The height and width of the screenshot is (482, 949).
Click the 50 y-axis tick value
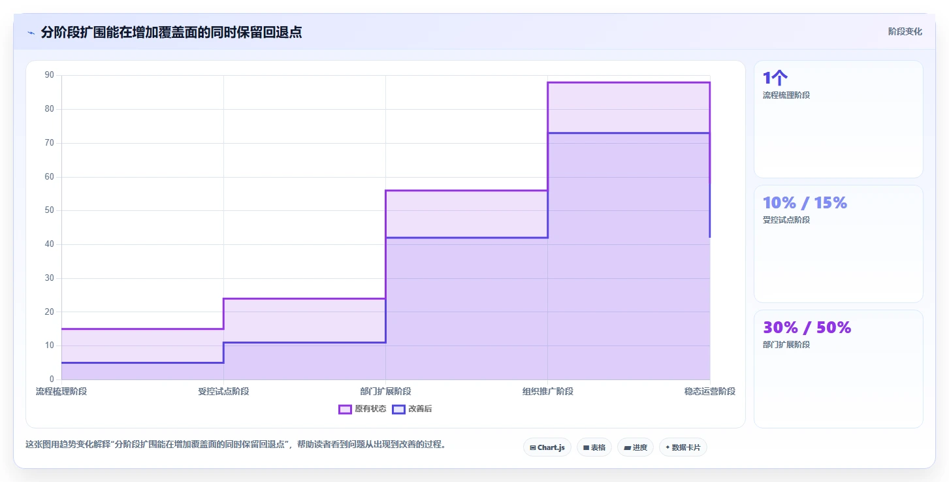click(x=49, y=211)
